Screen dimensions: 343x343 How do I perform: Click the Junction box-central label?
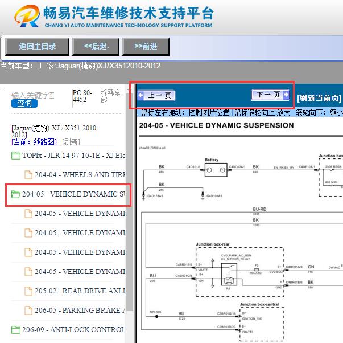pos(259,304)
